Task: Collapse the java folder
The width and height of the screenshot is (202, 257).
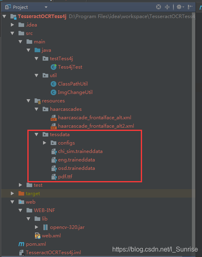Action: click(x=29, y=50)
